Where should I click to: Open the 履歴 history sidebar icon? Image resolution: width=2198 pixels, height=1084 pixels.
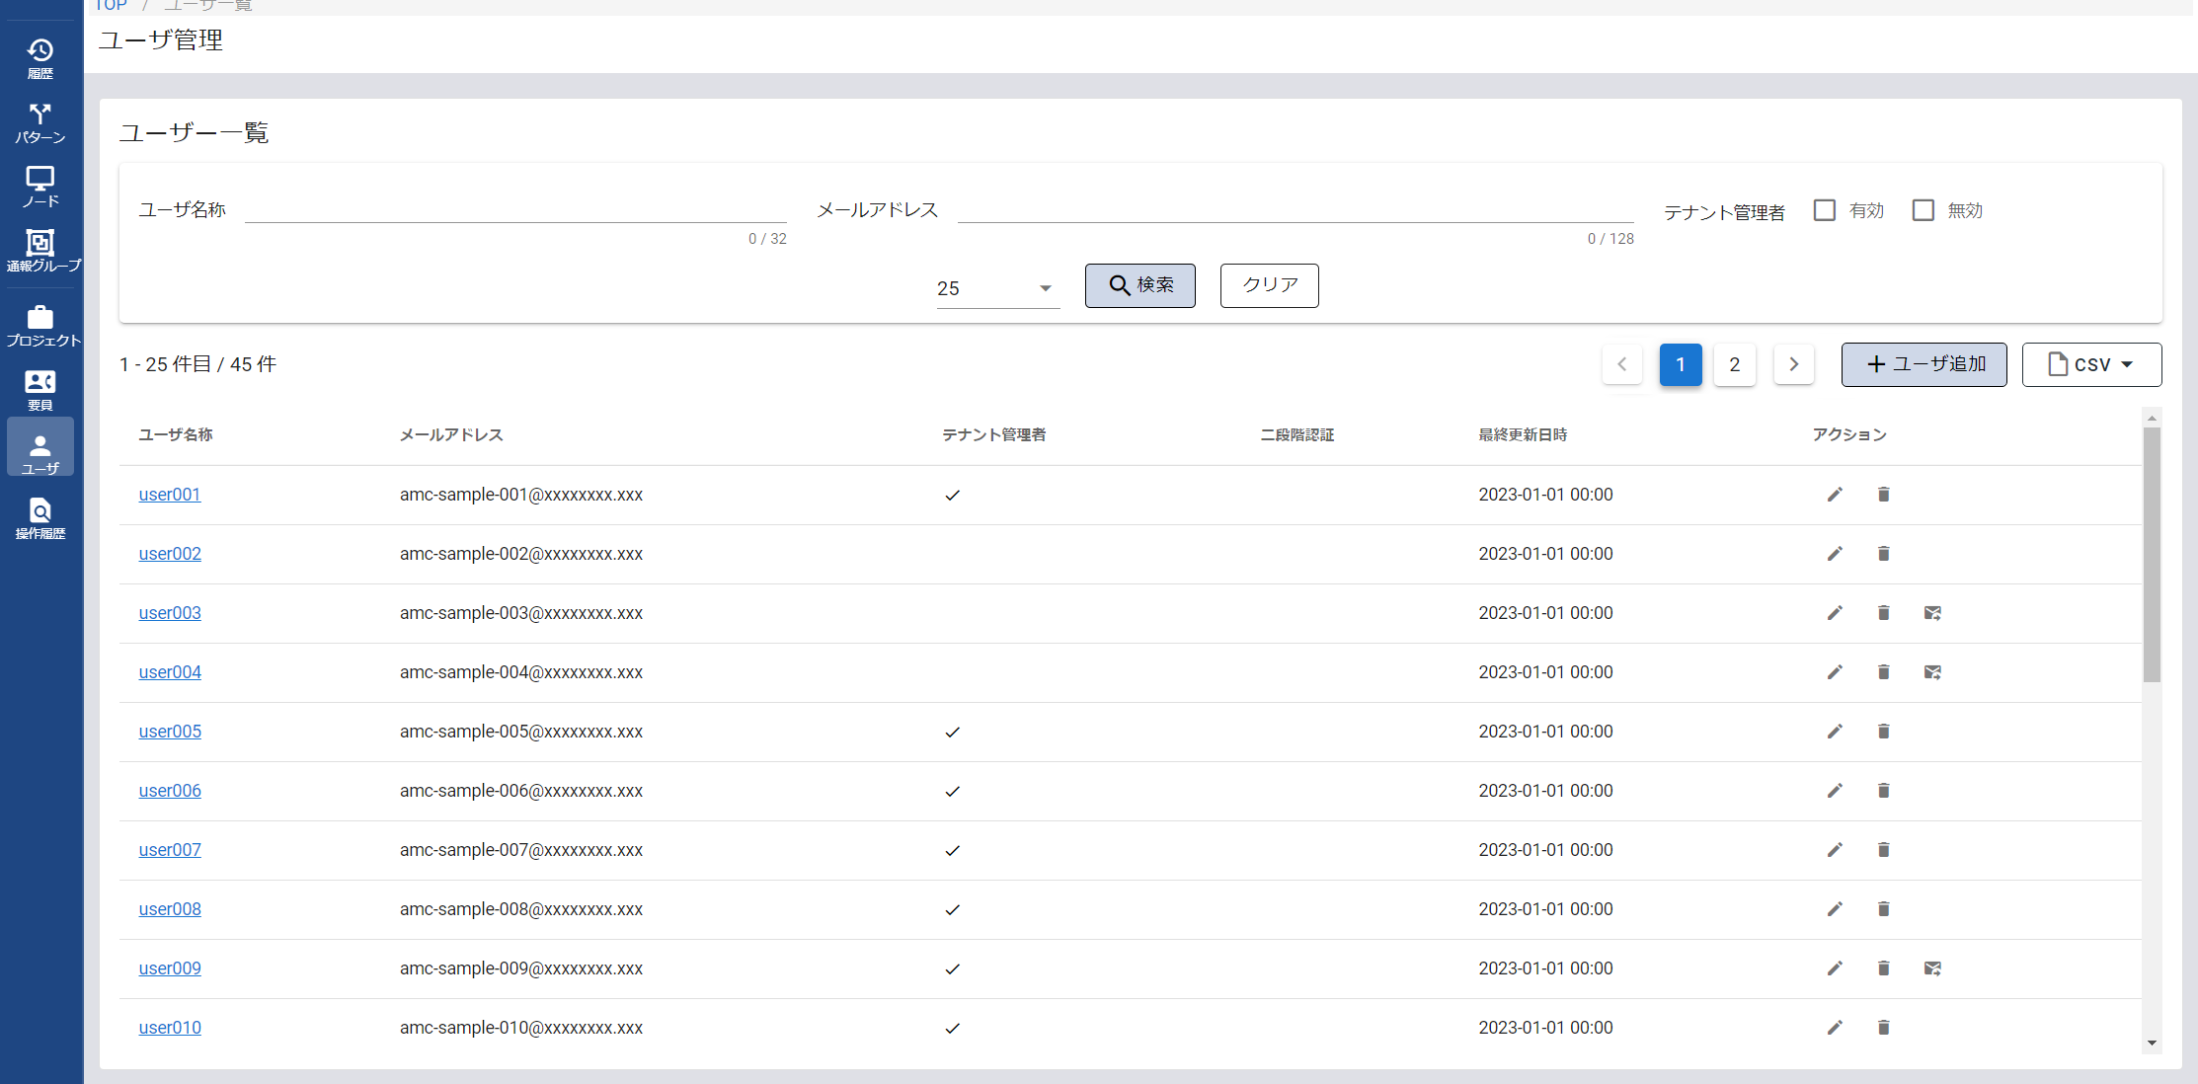point(40,58)
